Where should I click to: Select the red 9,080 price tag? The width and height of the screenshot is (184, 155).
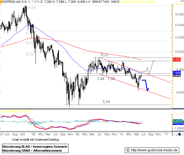tap(176, 60)
